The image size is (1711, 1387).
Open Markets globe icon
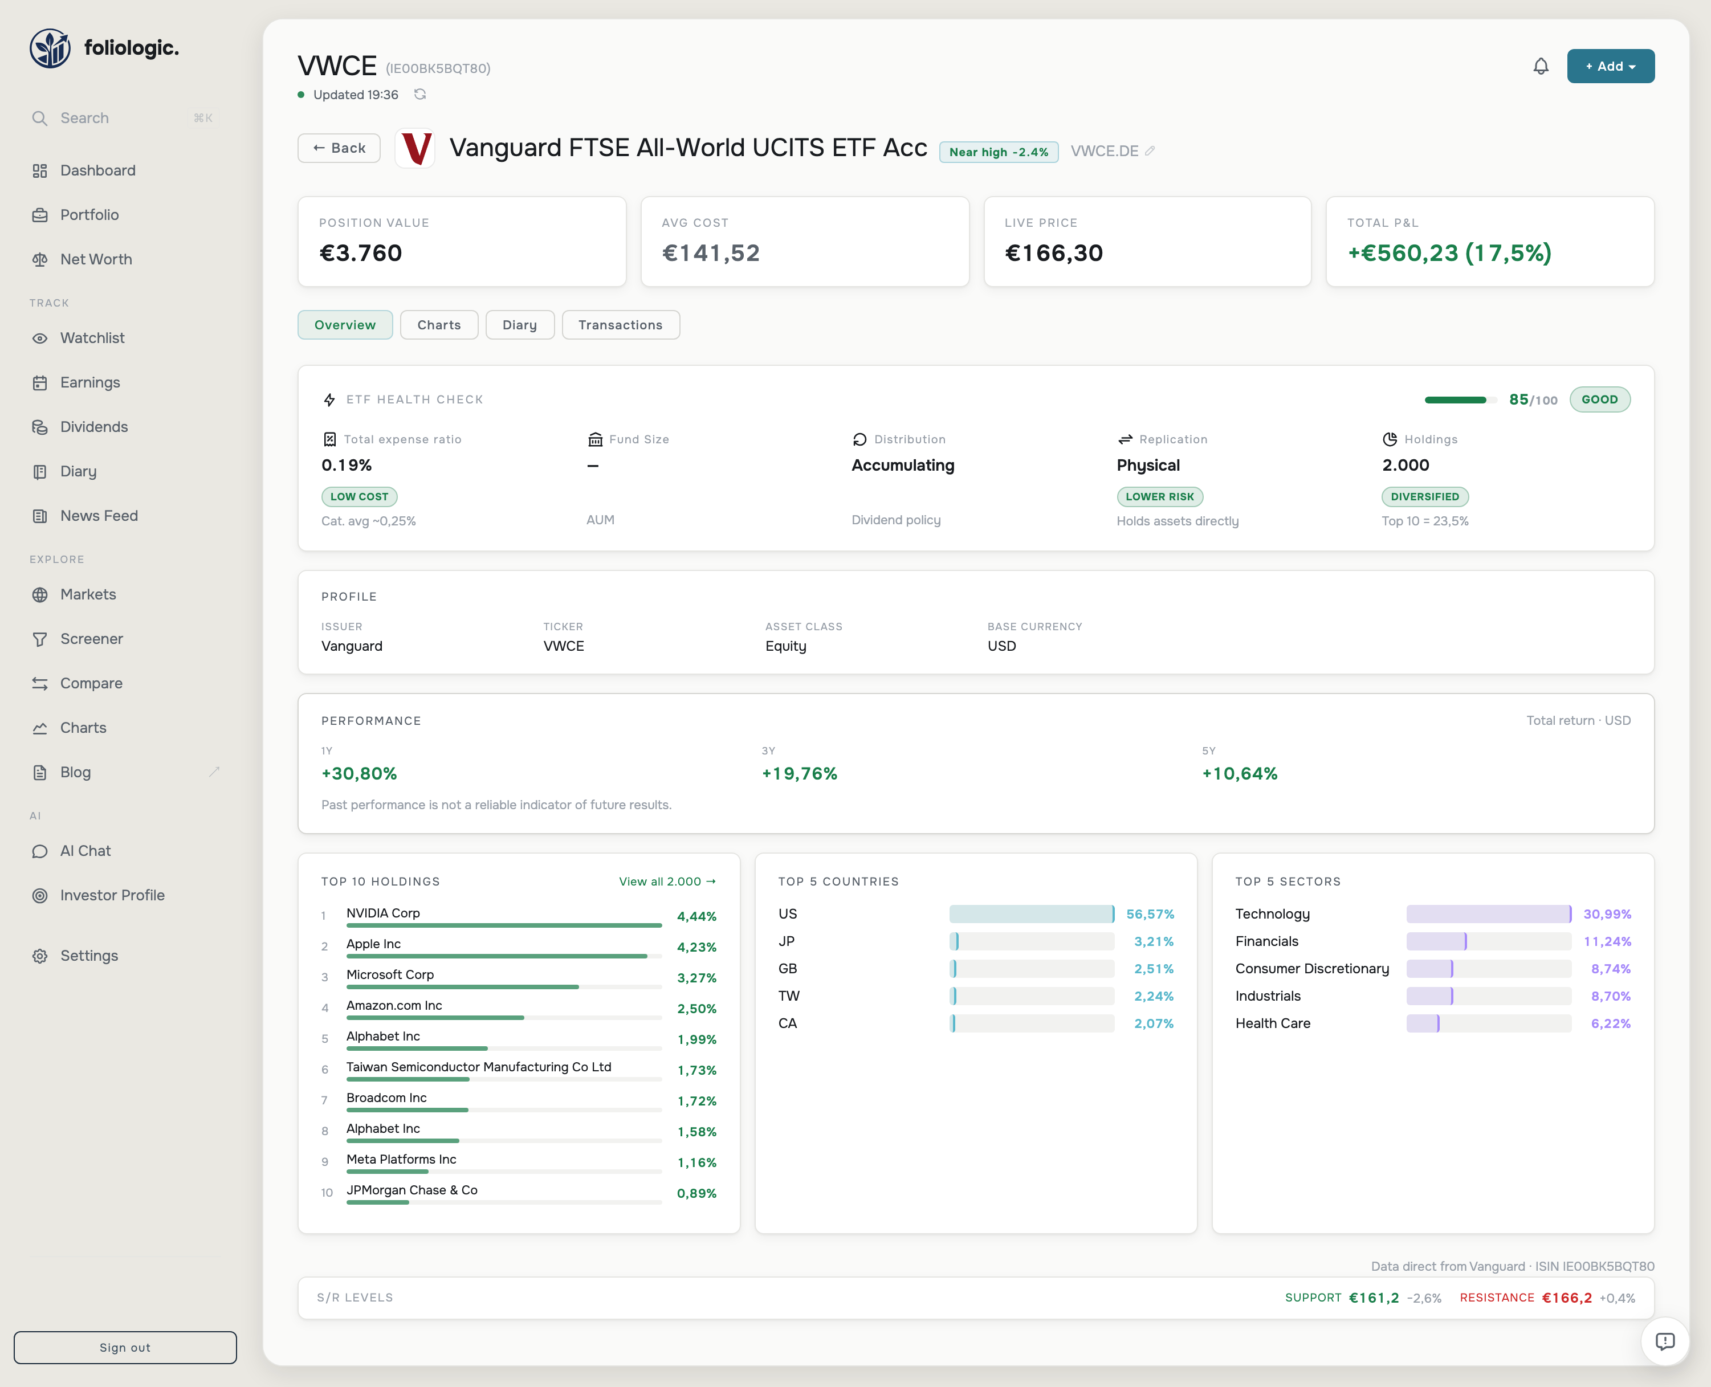click(40, 594)
